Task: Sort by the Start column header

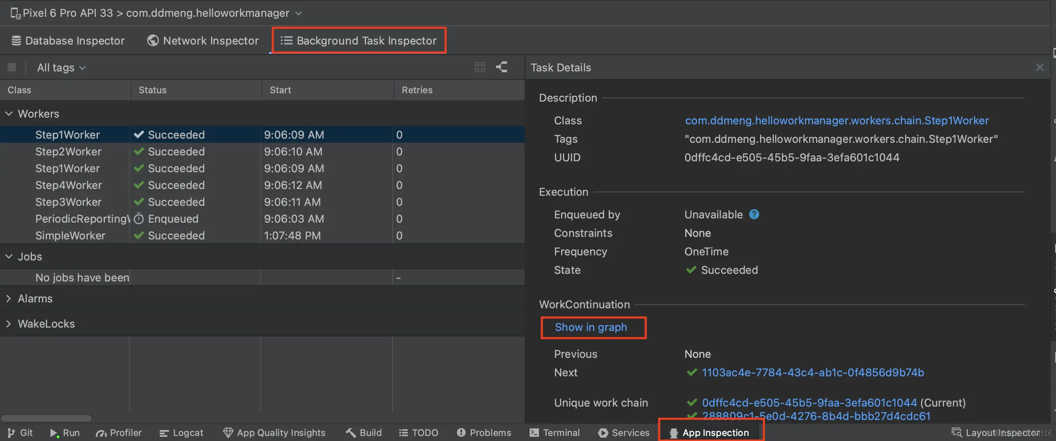Action: 328,90
